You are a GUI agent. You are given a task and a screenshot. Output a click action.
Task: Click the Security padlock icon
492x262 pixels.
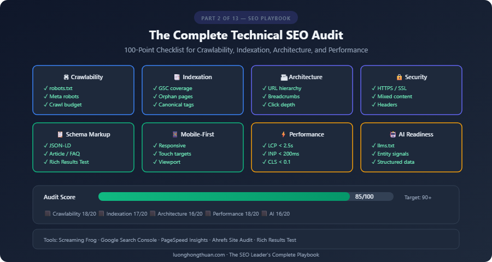tap(400, 77)
